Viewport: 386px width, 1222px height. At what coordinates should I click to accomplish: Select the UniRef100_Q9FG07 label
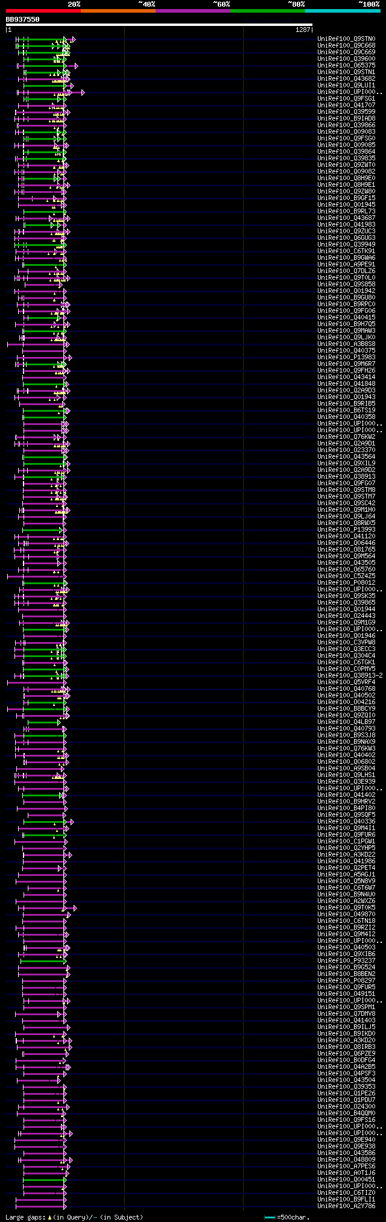(346, 483)
